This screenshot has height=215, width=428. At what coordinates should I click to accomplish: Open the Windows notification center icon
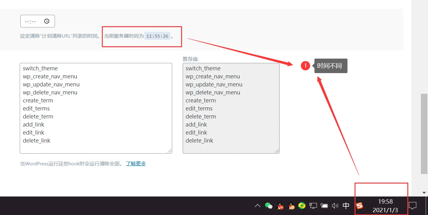(x=413, y=206)
